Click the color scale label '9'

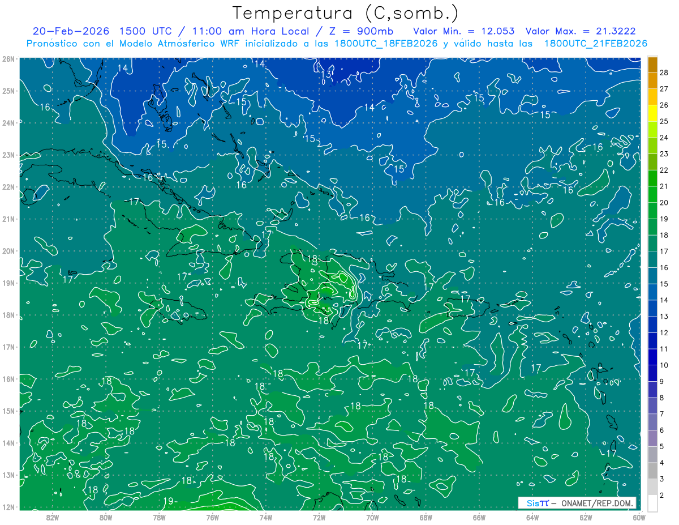663,381
